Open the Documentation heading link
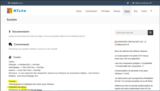The width and height of the screenshot is (160, 91). click(21, 32)
